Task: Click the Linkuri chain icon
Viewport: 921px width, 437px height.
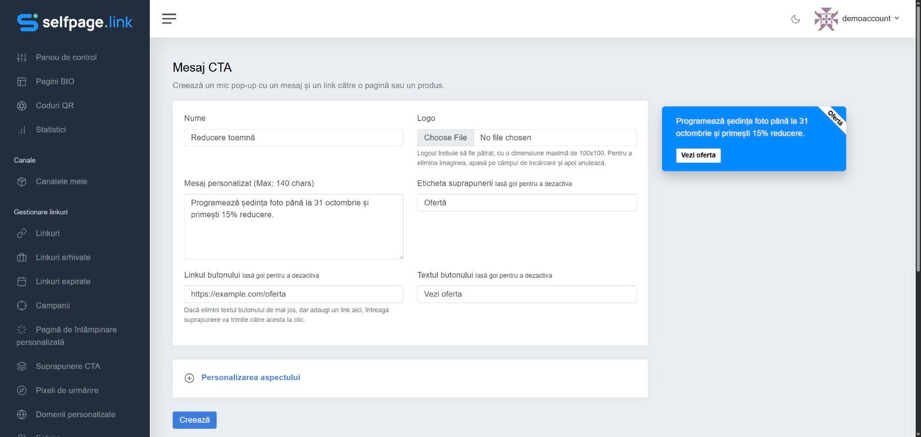Action: 22,233
